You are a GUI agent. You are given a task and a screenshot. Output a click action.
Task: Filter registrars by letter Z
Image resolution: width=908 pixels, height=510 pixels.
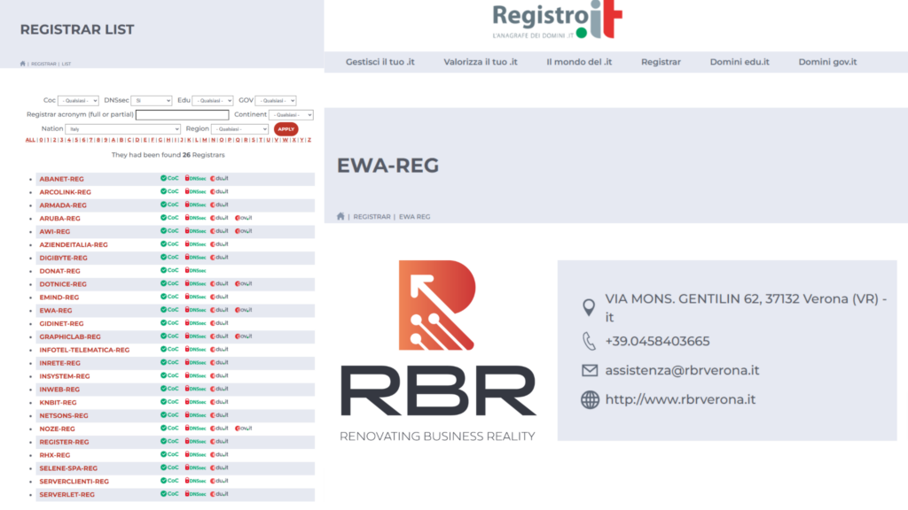(x=309, y=140)
